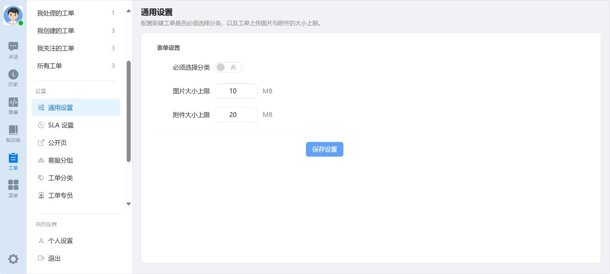Open 工单分类 settings

click(x=76, y=178)
